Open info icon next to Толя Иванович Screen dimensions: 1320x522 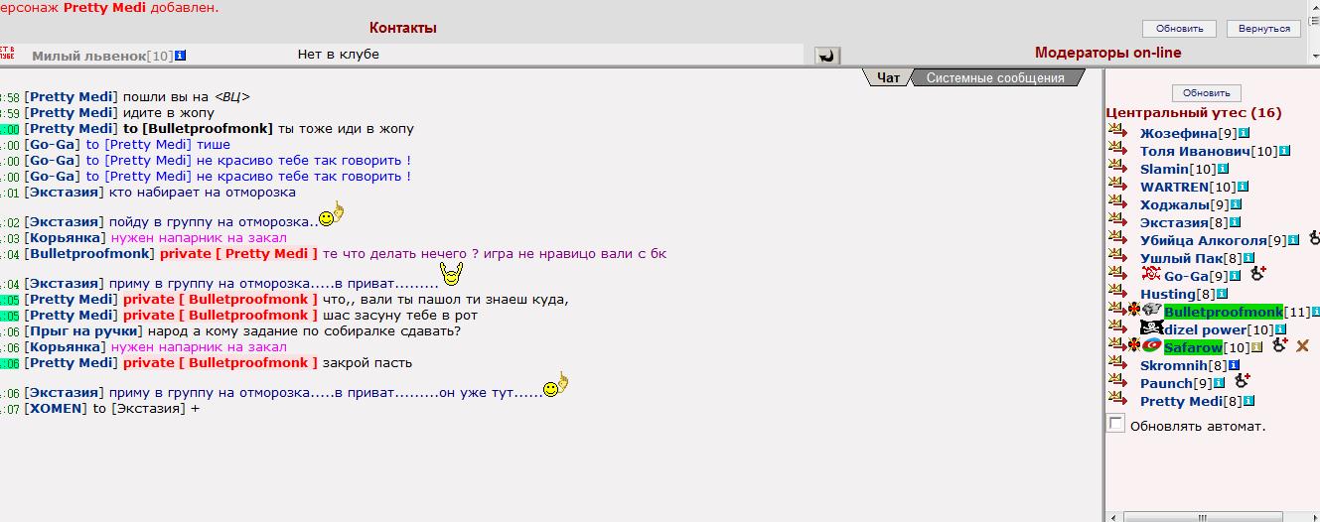[x=1284, y=151]
